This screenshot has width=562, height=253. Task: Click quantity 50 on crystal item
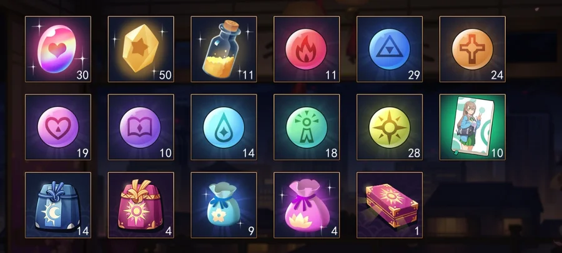[x=165, y=75]
